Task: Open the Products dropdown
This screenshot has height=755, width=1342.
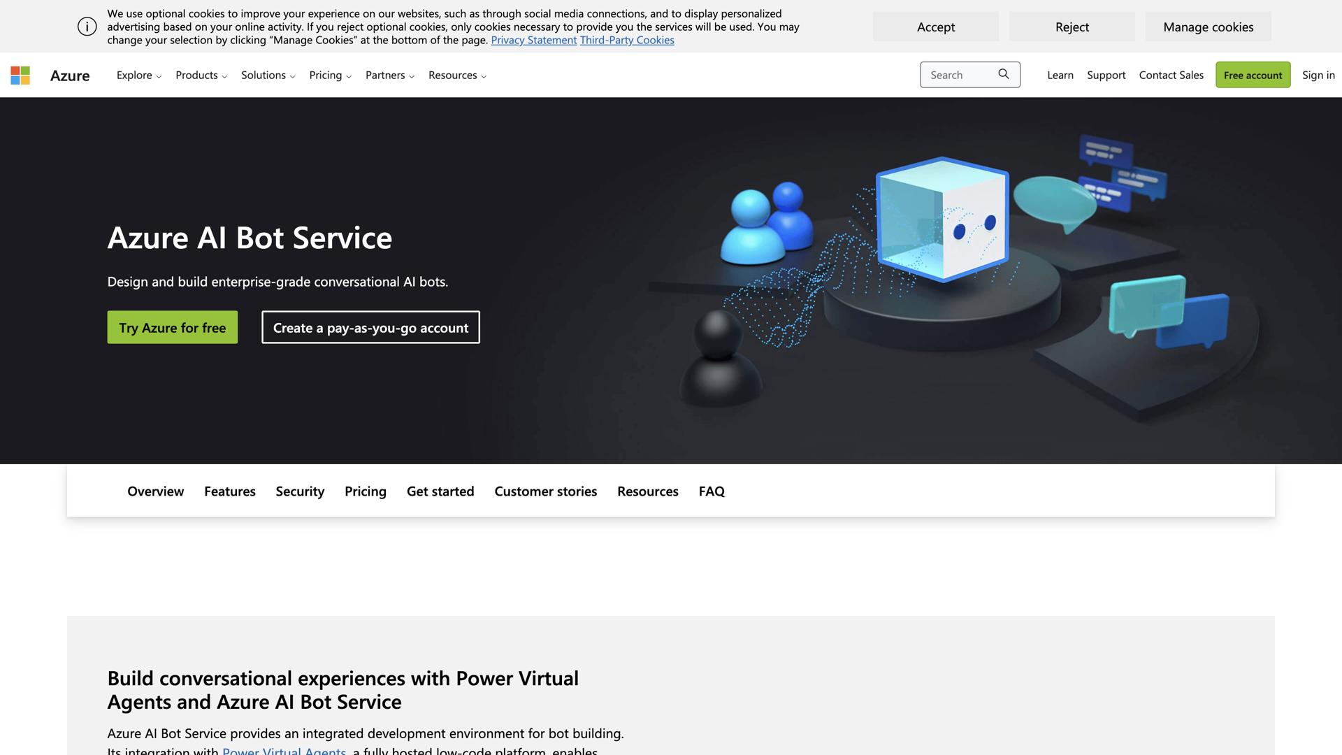Action: pyautogui.click(x=201, y=75)
